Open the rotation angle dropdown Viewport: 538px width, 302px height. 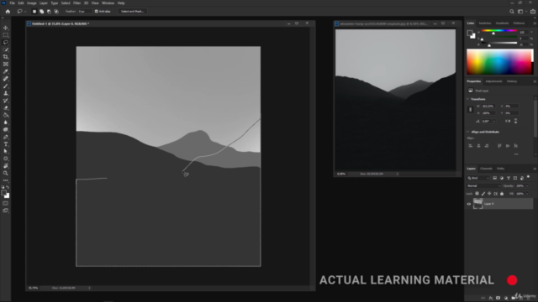tap(494, 121)
